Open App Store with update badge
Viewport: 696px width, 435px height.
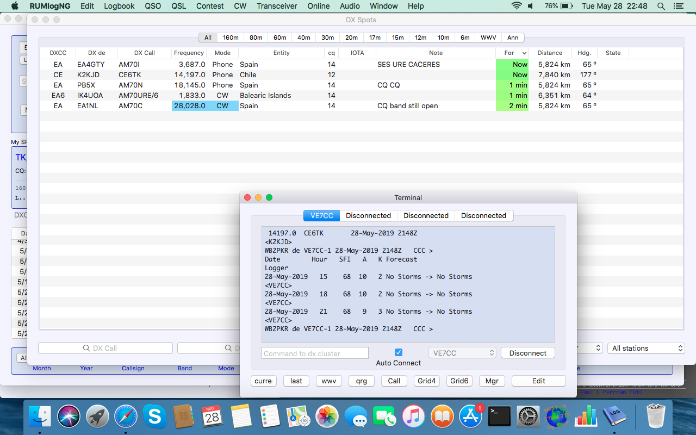(x=471, y=417)
